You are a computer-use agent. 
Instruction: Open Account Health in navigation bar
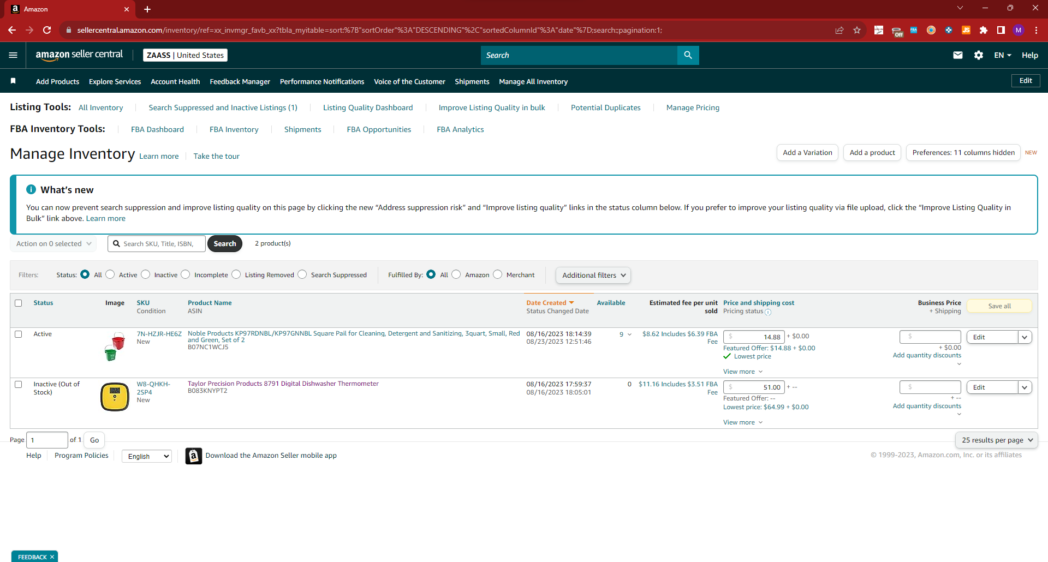pyautogui.click(x=175, y=81)
